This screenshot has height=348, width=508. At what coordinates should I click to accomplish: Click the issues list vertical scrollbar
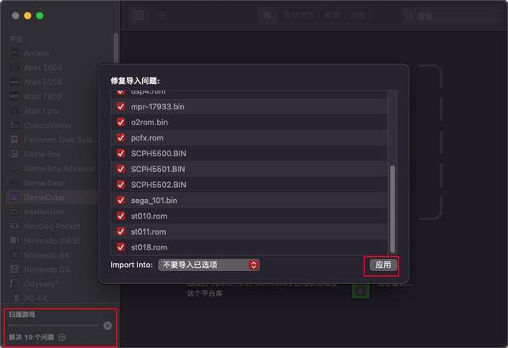(392, 209)
